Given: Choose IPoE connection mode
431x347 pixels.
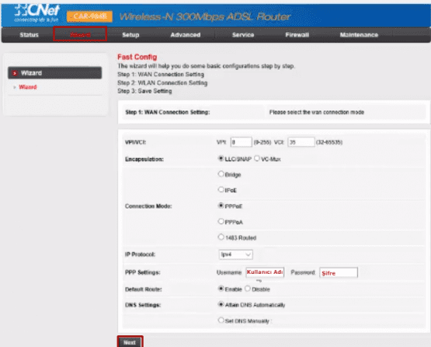Looking at the screenshot, I should coord(221,190).
